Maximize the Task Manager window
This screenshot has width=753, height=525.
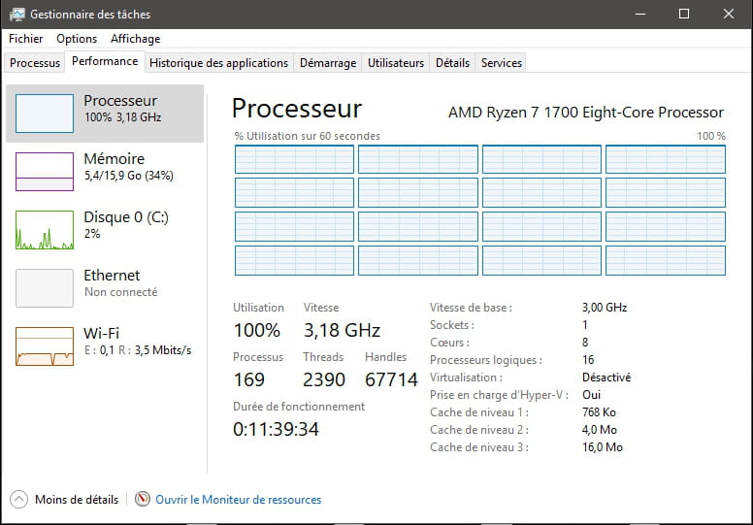click(684, 14)
